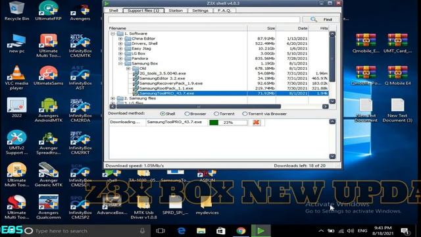The width and height of the screenshot is (421, 237).
Task: Open the Recycle Bin desktop icon
Action: coord(16,11)
